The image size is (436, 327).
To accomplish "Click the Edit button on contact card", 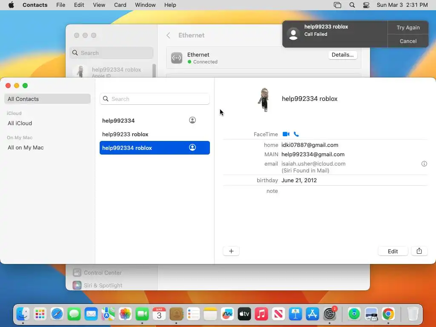I will [x=393, y=251].
